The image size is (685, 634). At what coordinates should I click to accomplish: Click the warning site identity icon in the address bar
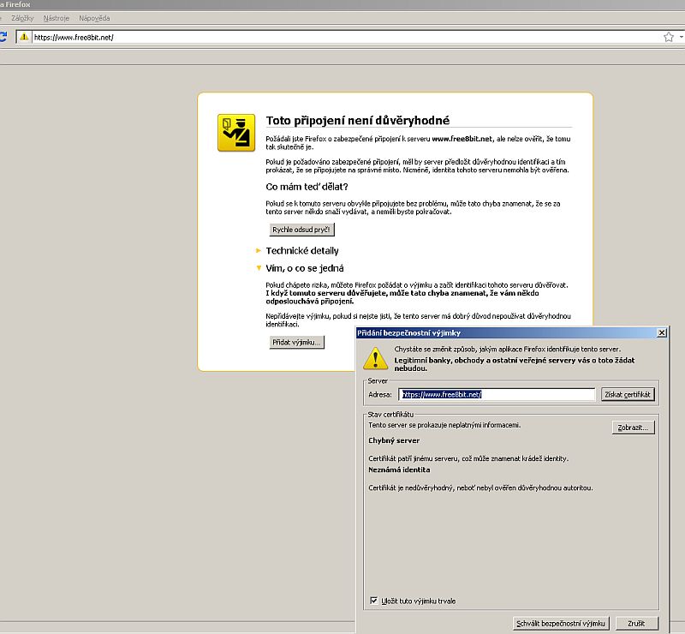pyautogui.click(x=24, y=37)
